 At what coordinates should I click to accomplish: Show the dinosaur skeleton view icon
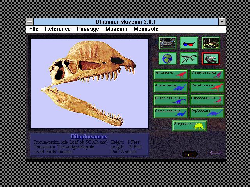189,58
